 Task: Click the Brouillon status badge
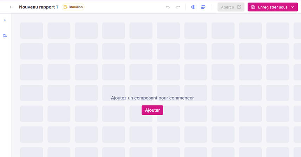pyautogui.click(x=73, y=7)
